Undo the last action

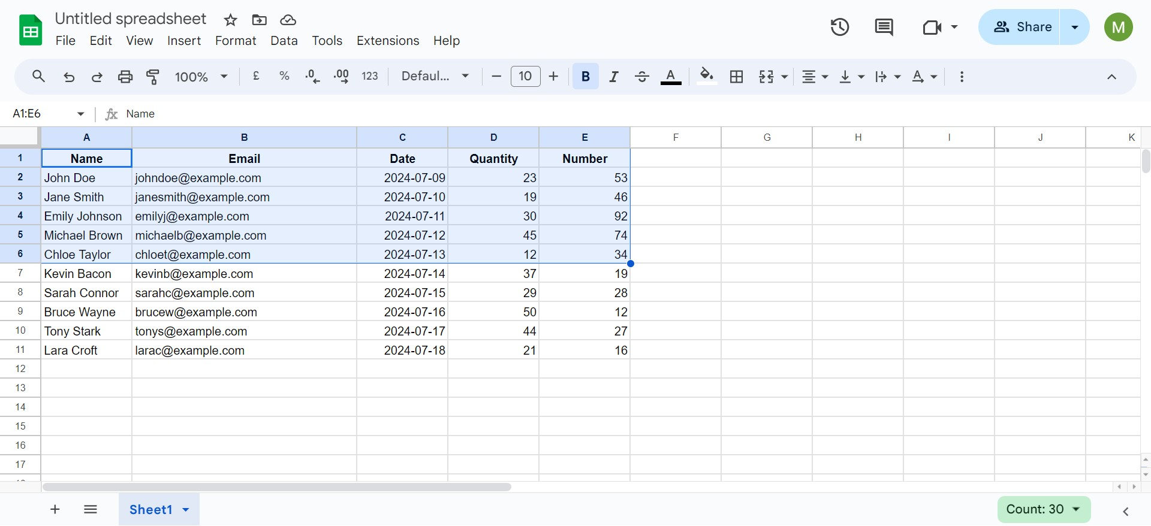click(x=69, y=77)
